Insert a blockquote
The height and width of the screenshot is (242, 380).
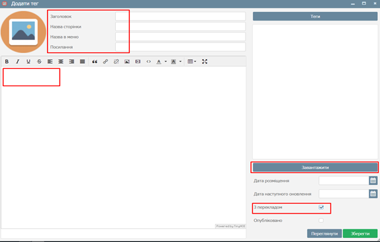point(95,62)
